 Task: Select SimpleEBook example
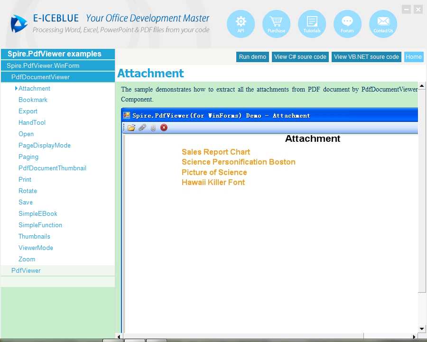point(38,214)
